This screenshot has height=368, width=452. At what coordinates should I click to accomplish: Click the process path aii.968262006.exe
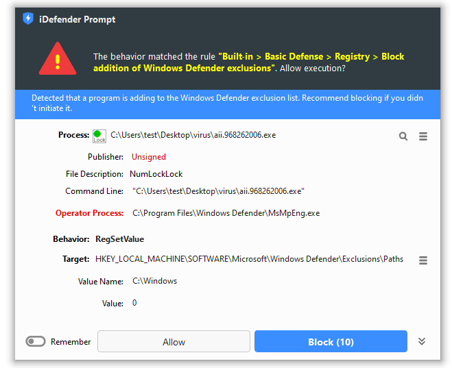point(193,135)
